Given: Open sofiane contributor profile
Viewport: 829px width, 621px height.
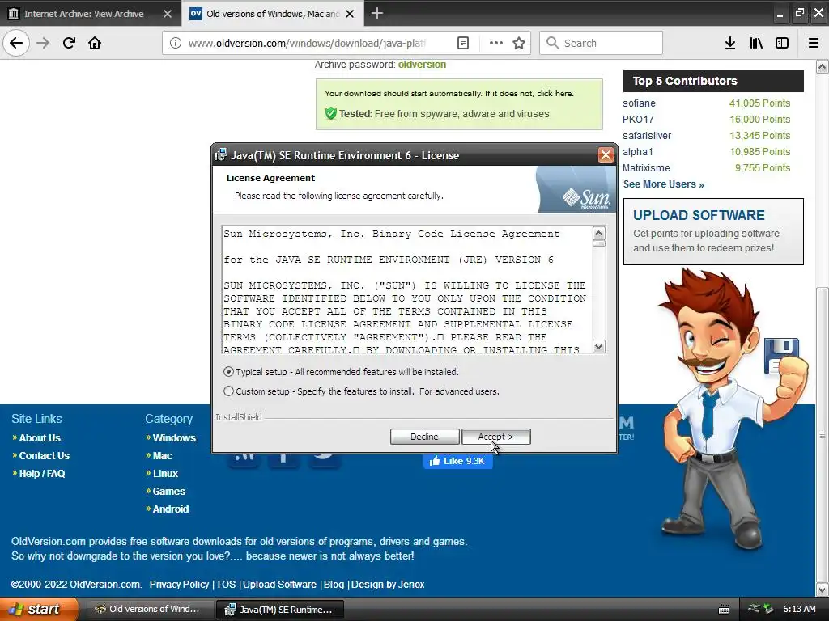Looking at the screenshot, I should (639, 103).
